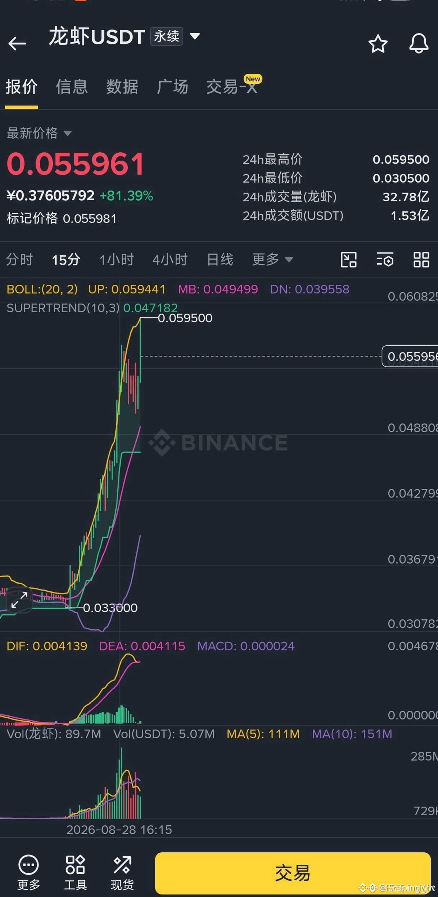Tap the MB: 0.049499 Bollinger value
Viewport: 438px width, 897px height.
coord(218,289)
